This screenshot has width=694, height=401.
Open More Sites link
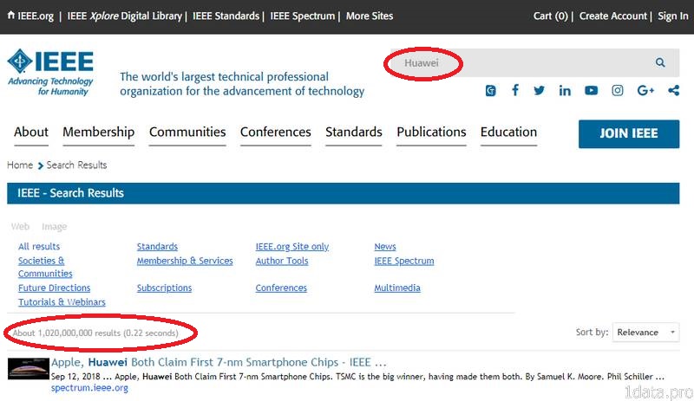coord(370,16)
